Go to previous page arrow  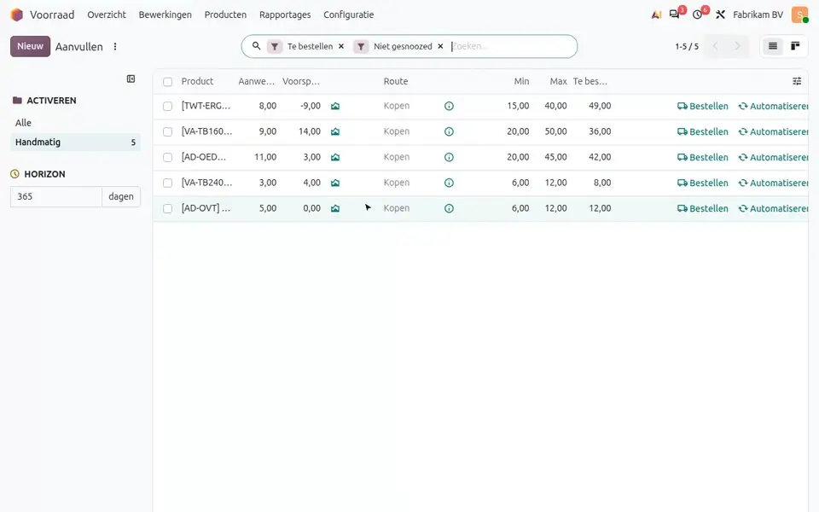pos(715,46)
